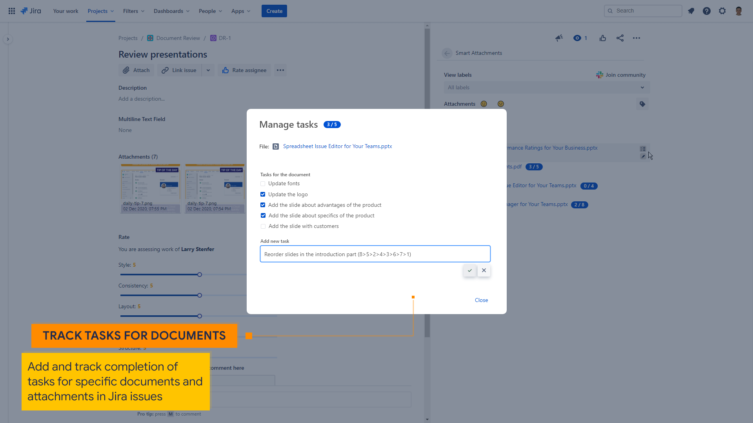753x423 pixels.
Task: Check Add the slide with customers
Action: 263,226
